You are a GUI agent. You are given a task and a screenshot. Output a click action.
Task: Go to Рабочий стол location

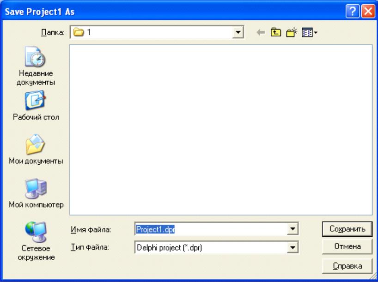[x=36, y=106]
